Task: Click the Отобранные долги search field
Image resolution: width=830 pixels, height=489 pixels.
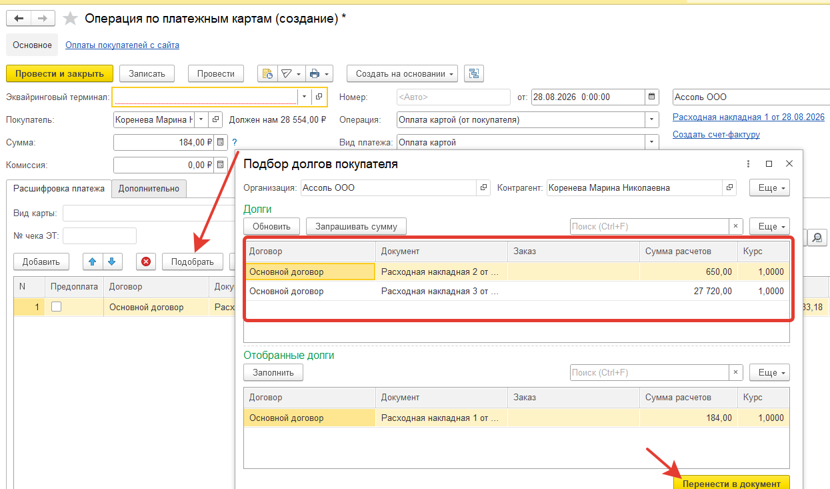Action: [x=649, y=372]
